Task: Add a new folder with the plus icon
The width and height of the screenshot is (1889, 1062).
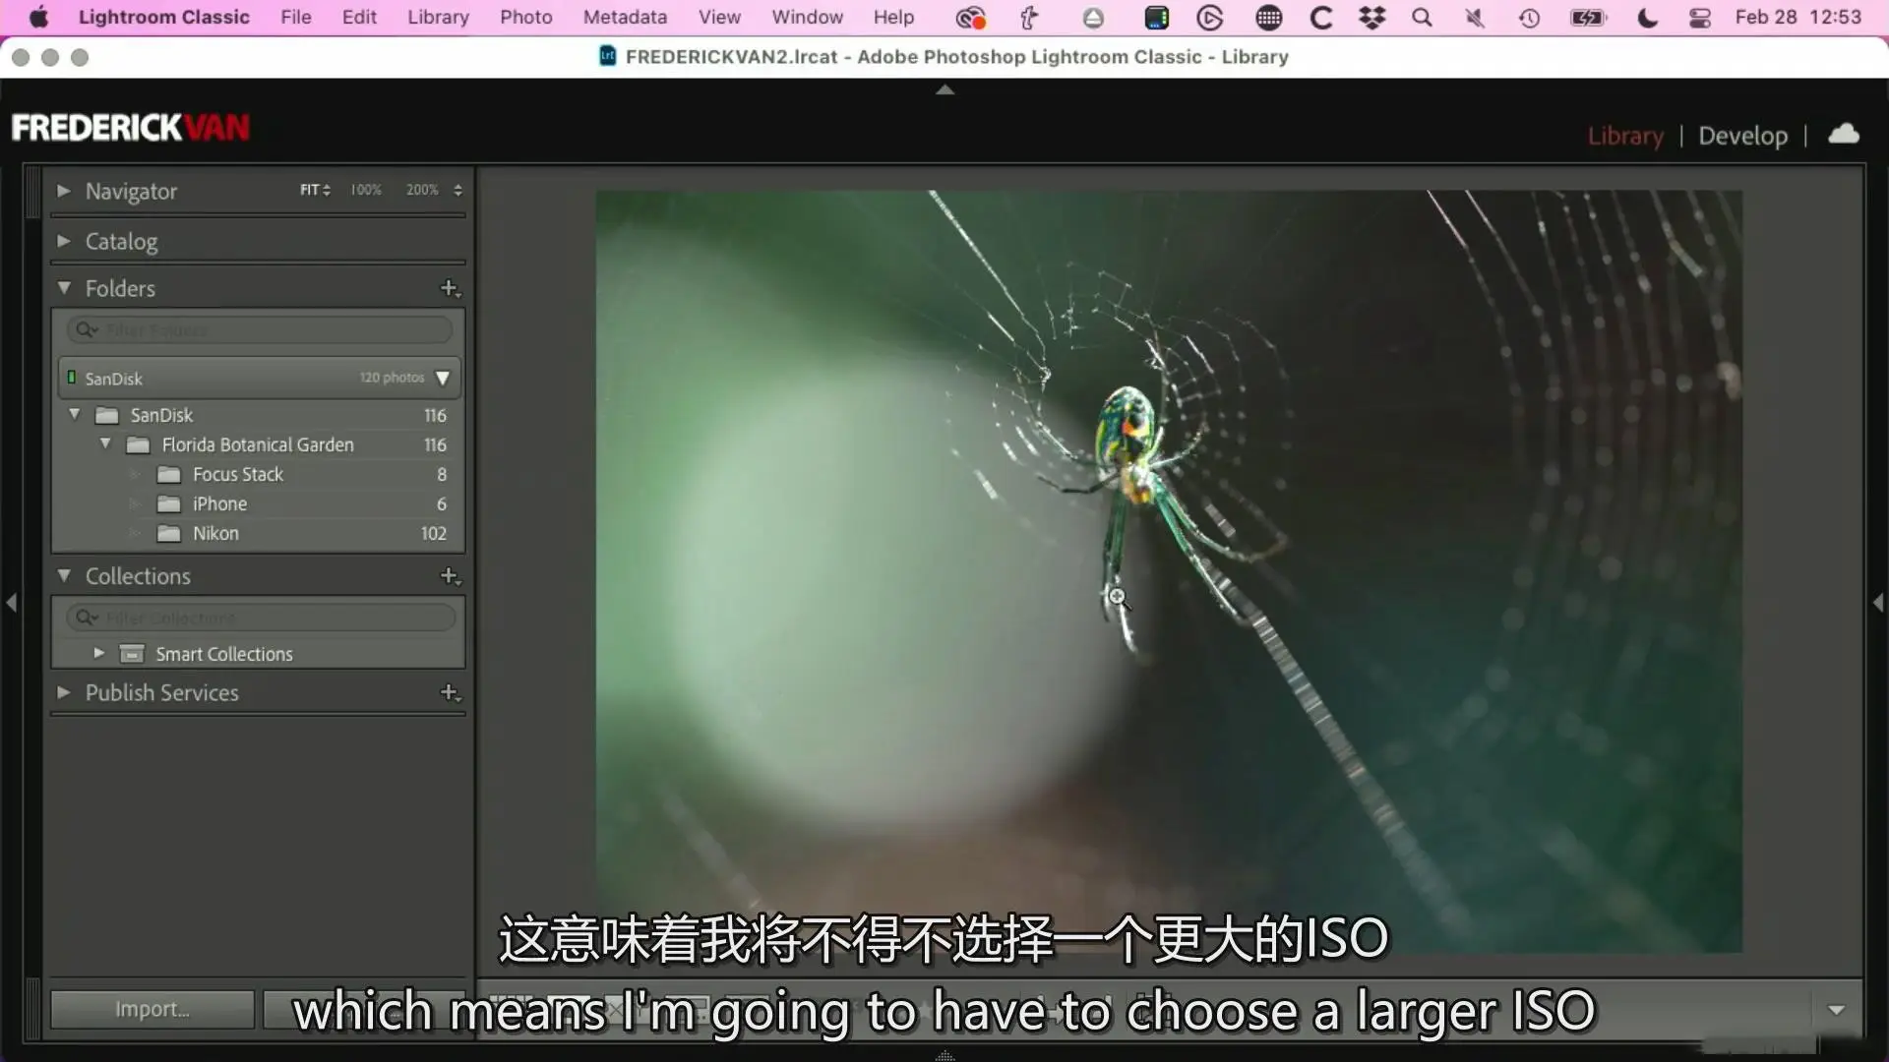Action: (x=450, y=288)
